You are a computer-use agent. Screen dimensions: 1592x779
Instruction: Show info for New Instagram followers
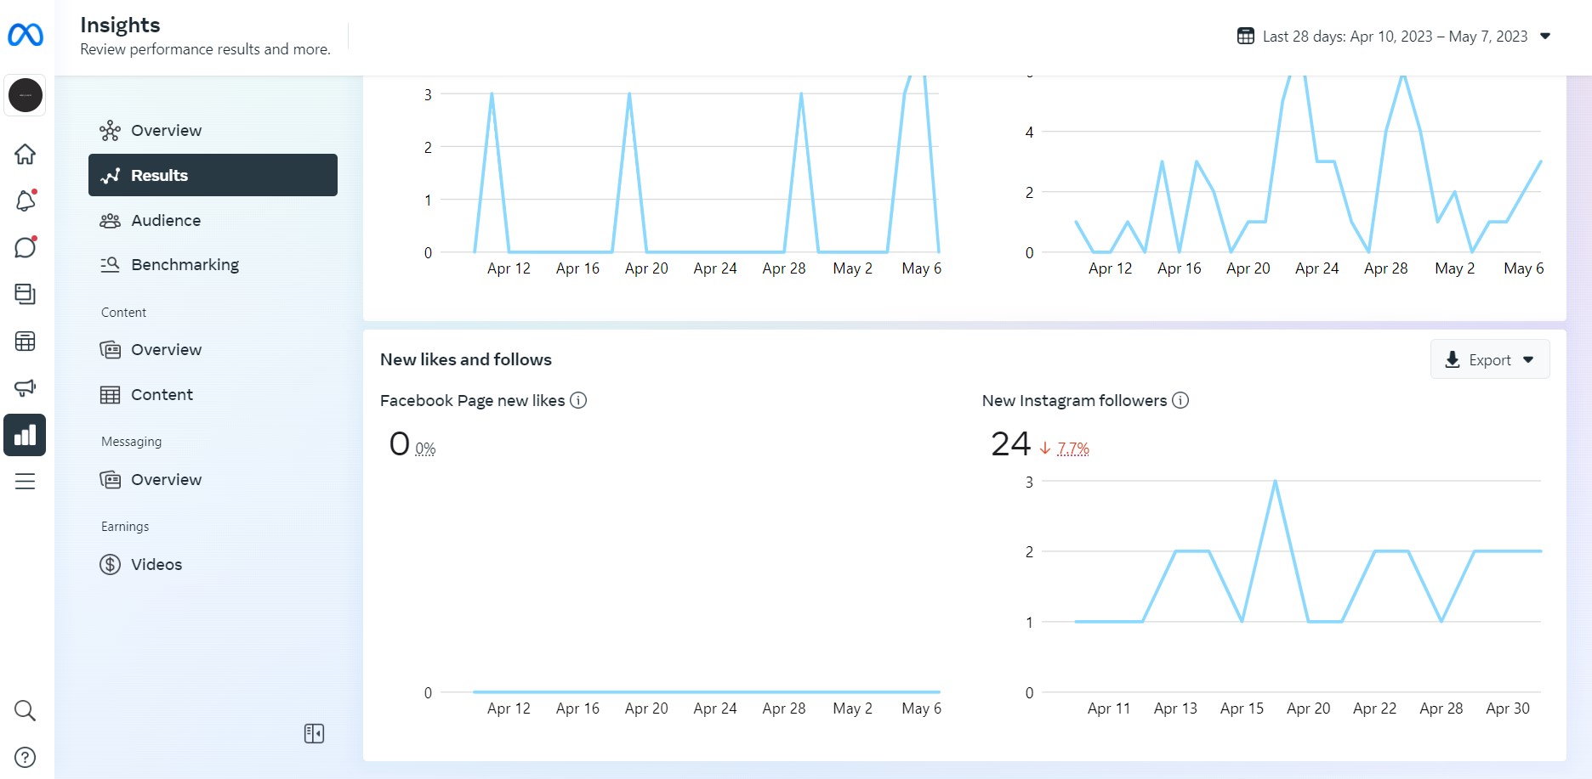(x=1180, y=400)
